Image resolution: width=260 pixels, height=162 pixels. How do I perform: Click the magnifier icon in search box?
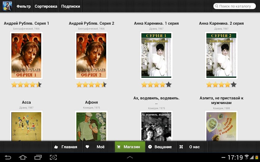[217, 6]
